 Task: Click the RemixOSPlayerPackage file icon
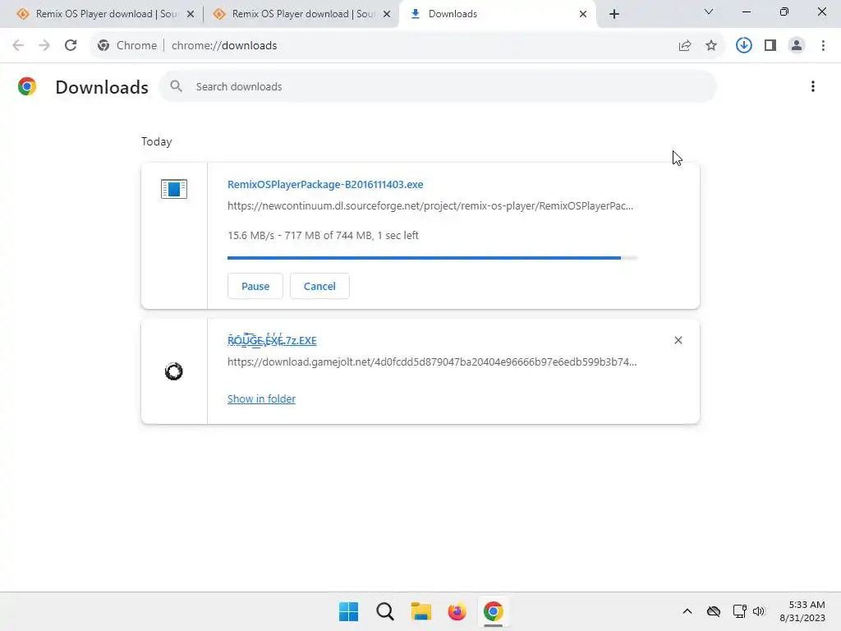click(x=174, y=189)
